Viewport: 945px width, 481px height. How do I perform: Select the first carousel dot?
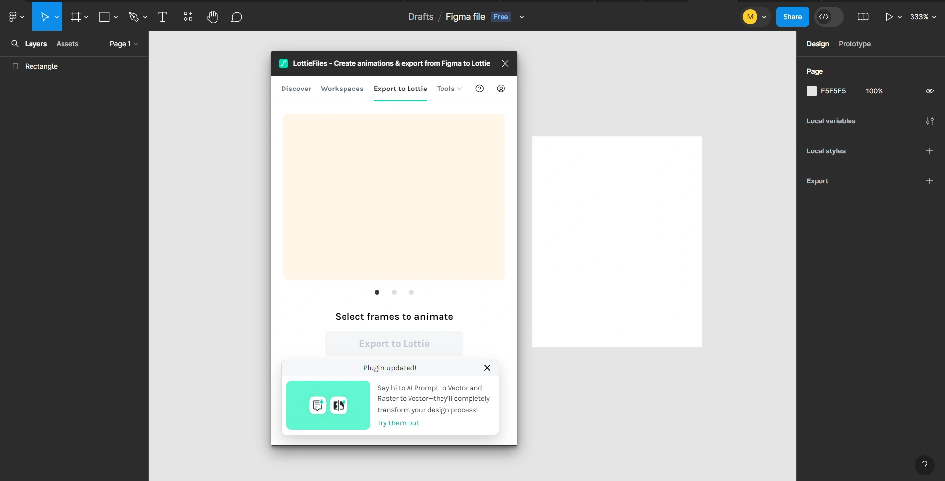tap(377, 292)
